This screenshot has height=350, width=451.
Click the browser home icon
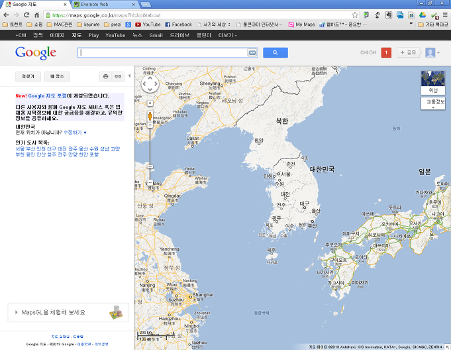[37, 15]
